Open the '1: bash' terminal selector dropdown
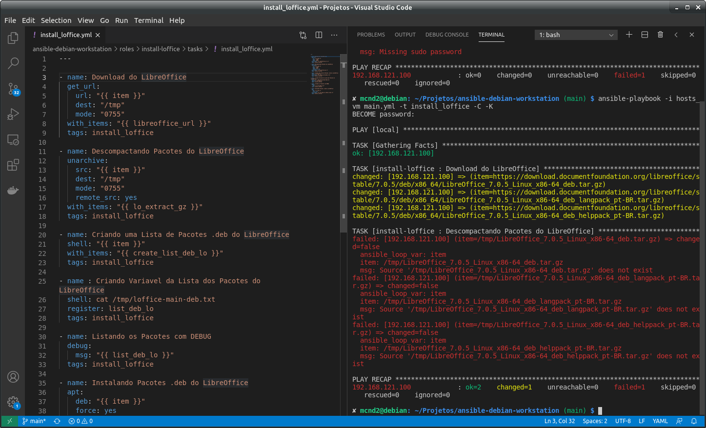The image size is (706, 428). [576, 35]
